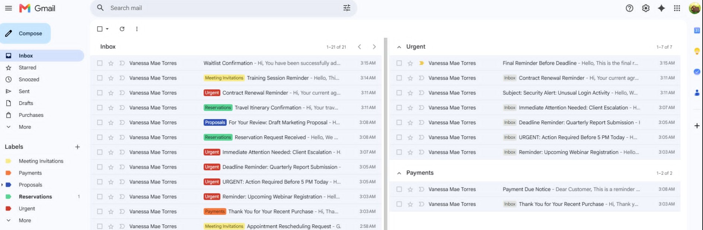Viewport: 703px width, 230px height.
Task: Open the Snoozed folder
Action: click(x=29, y=79)
